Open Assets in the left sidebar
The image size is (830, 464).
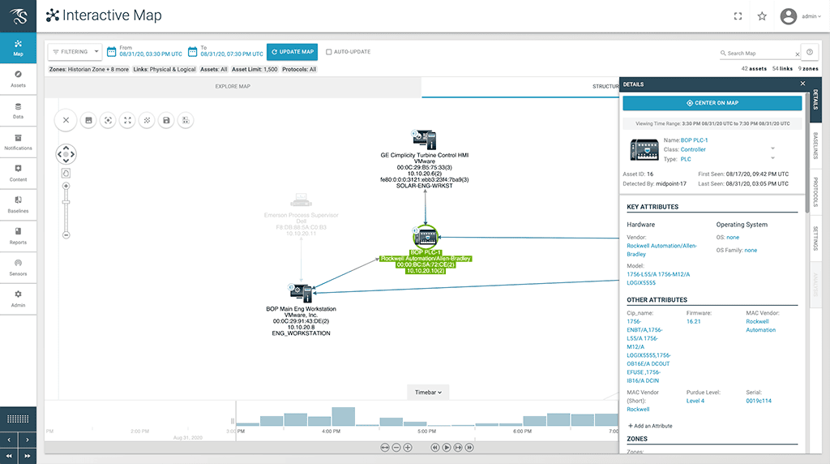[18, 79]
